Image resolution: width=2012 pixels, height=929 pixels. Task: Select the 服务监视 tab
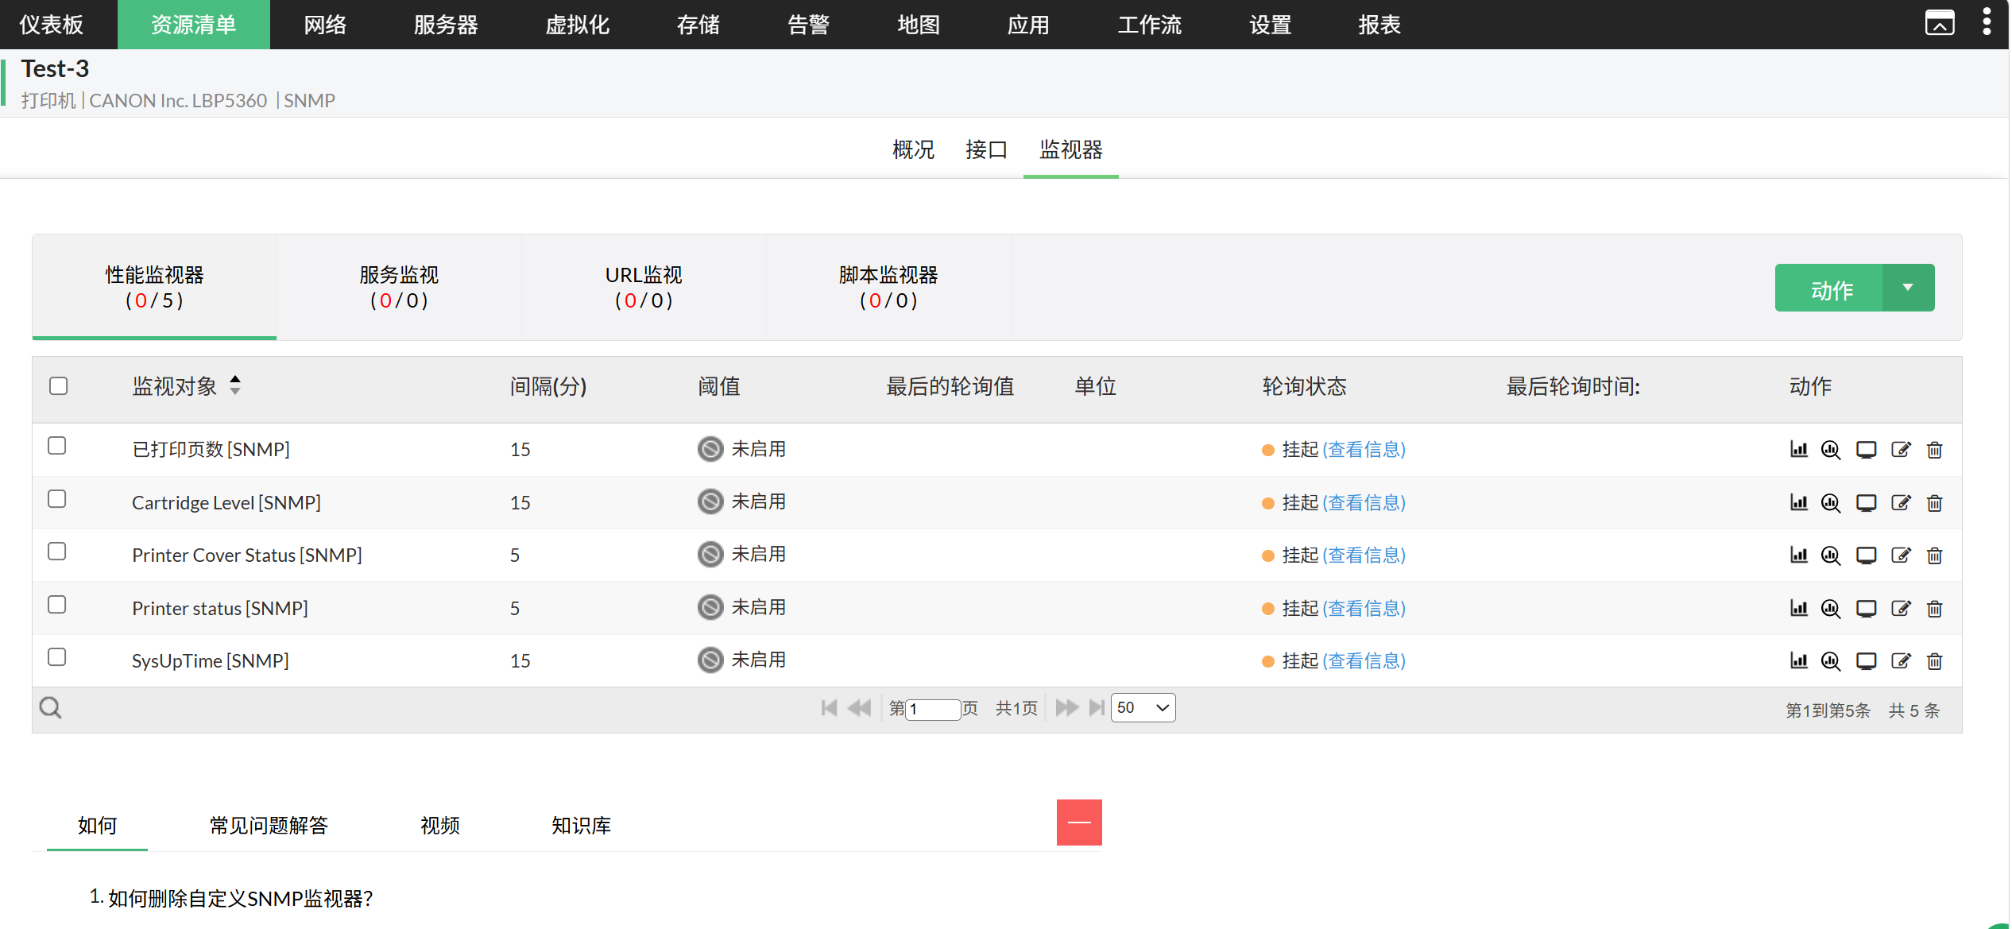point(399,287)
